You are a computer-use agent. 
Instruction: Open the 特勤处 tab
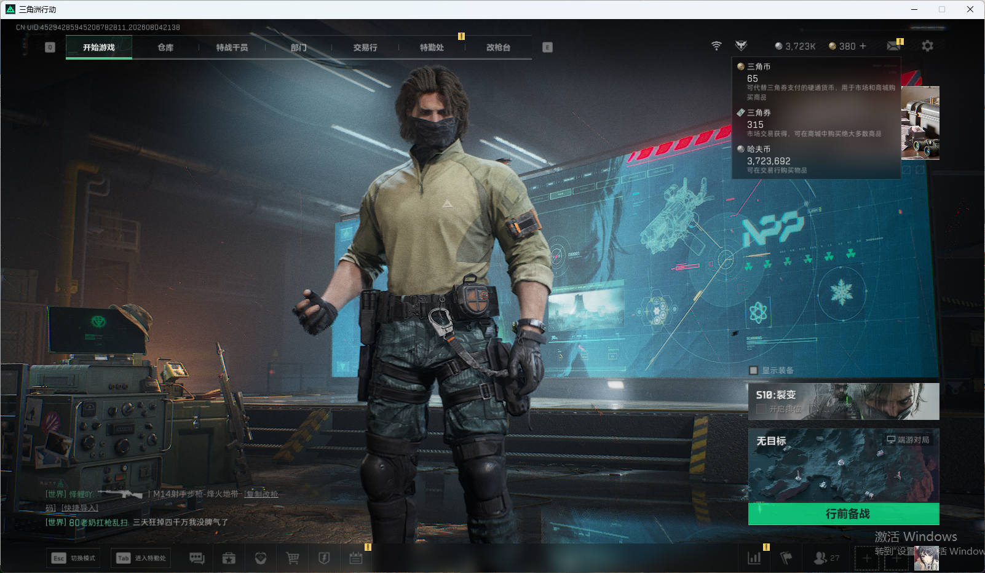(x=432, y=47)
